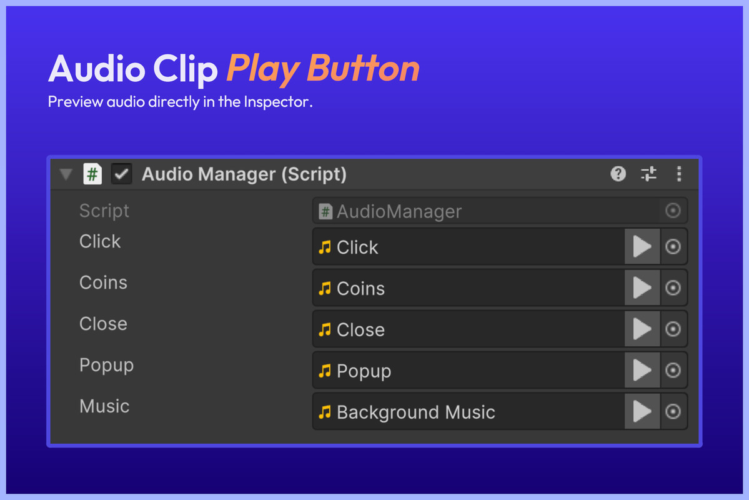Click the "Audio Manager (Script)" header title

coord(244,174)
